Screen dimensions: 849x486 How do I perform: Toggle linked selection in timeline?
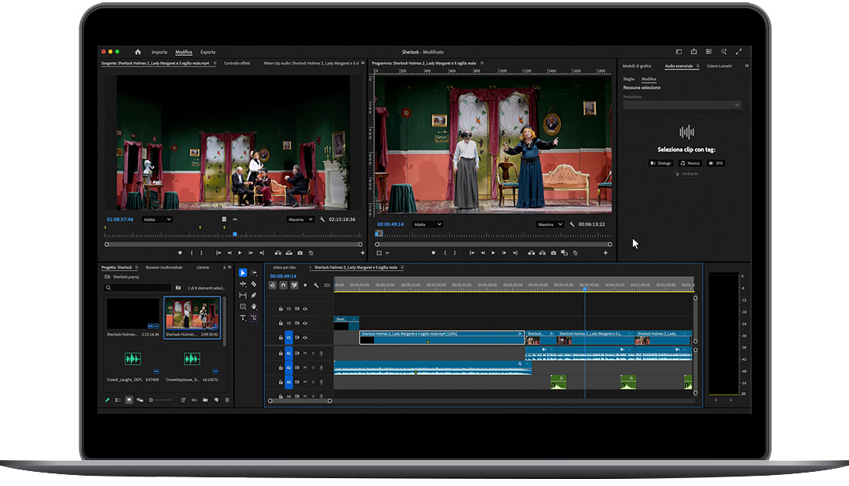click(294, 285)
